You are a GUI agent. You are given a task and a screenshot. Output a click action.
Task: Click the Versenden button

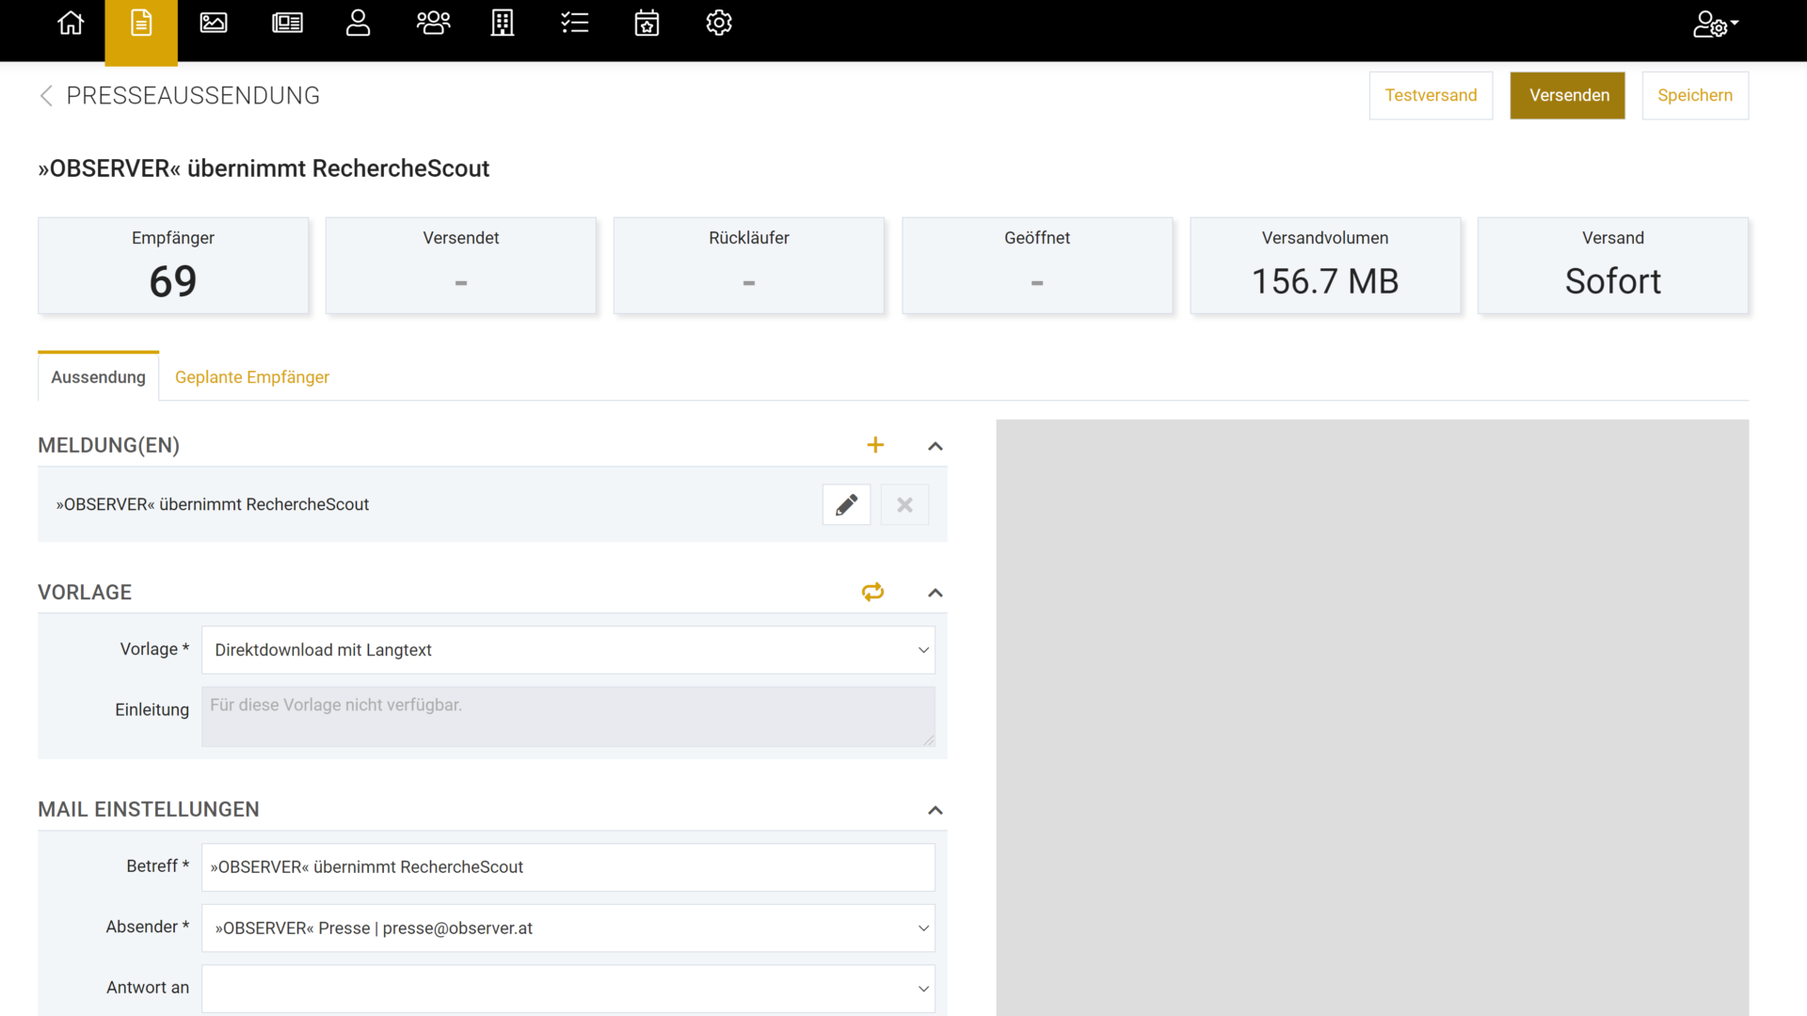(1568, 96)
